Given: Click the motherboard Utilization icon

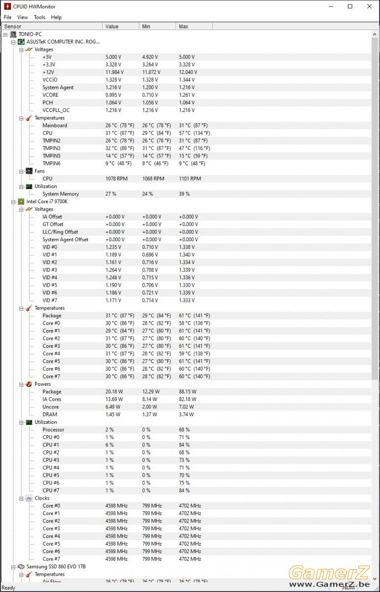Looking at the screenshot, I should pos(29,186).
